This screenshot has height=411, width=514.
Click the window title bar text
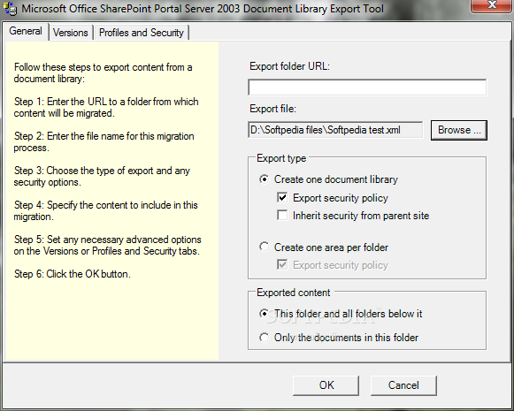click(203, 9)
